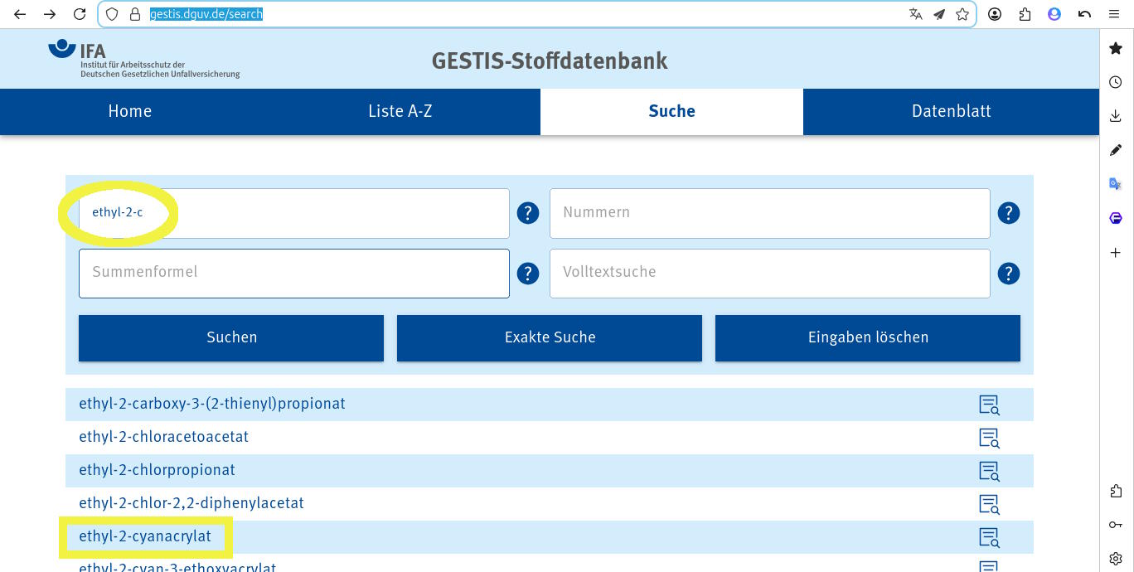Switch to the Datenblatt tab
This screenshot has width=1134, height=572.
(951, 111)
